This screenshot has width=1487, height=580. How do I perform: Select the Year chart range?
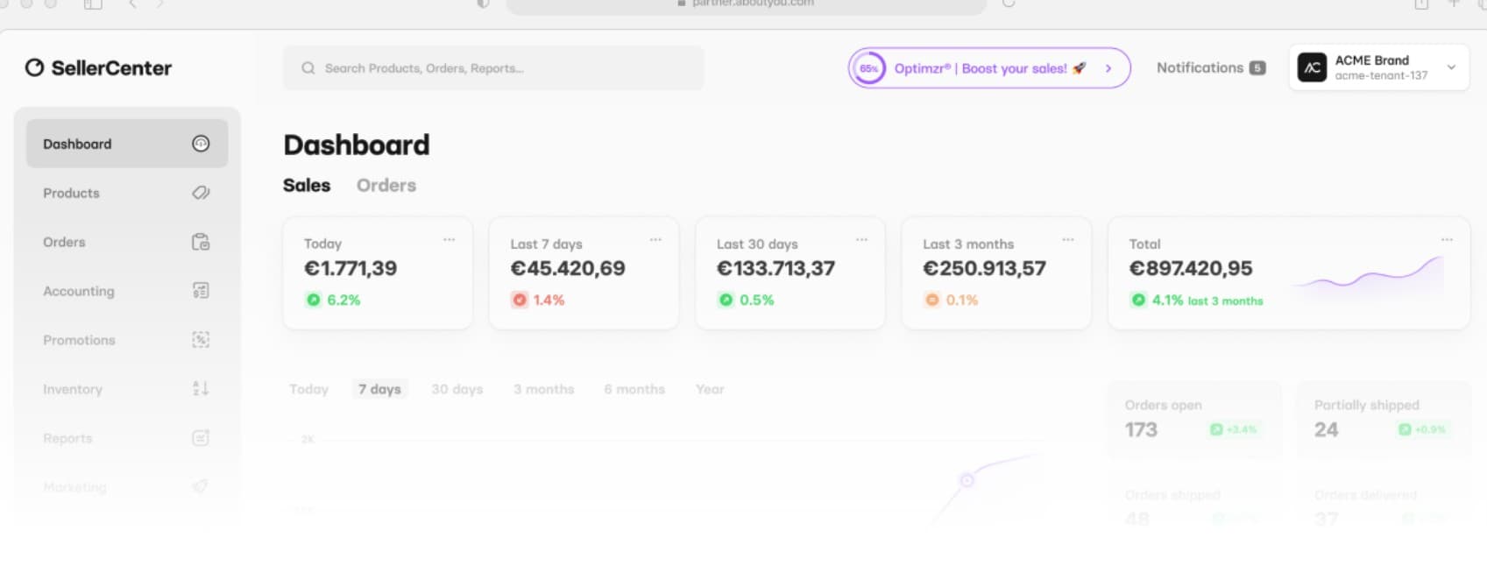click(x=710, y=389)
